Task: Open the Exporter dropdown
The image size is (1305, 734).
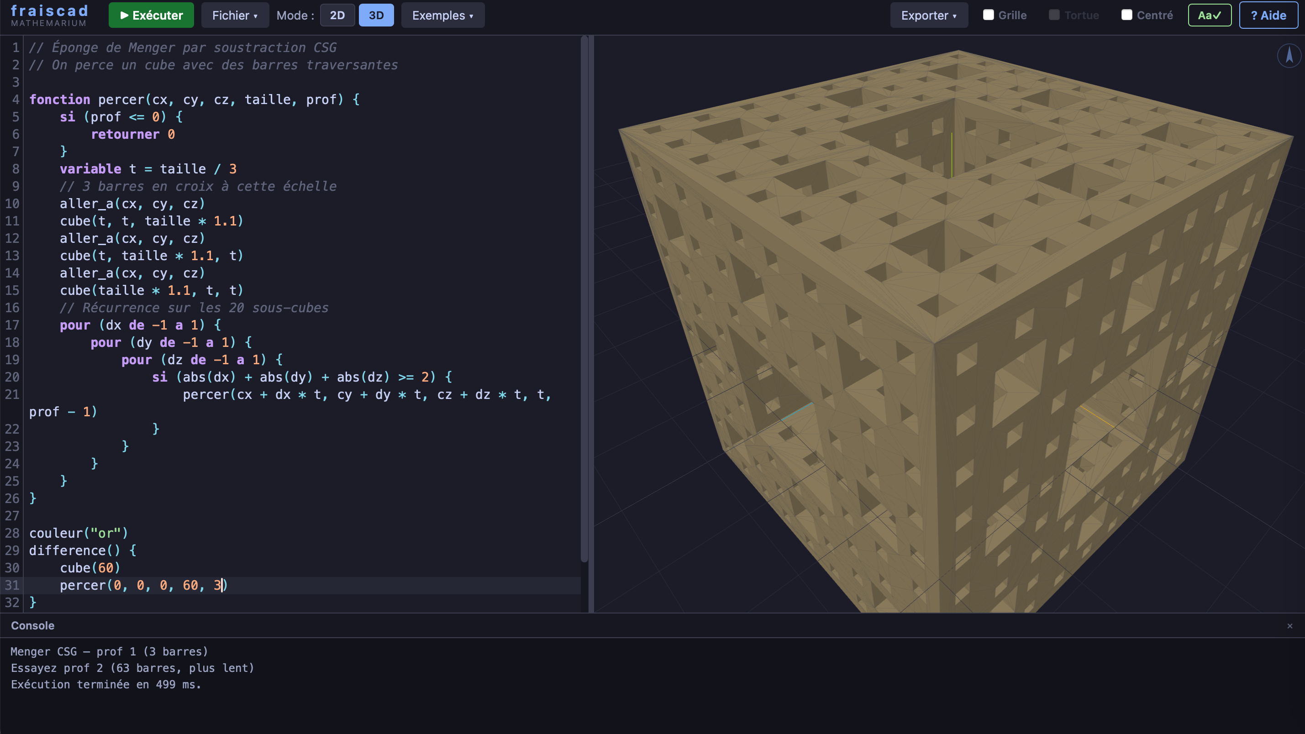Action: (x=928, y=15)
